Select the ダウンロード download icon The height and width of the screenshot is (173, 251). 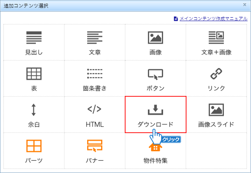click(x=155, y=110)
